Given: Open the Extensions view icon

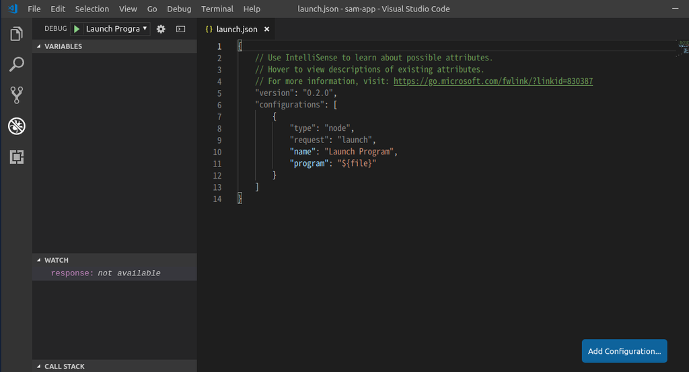Looking at the screenshot, I should click(17, 156).
